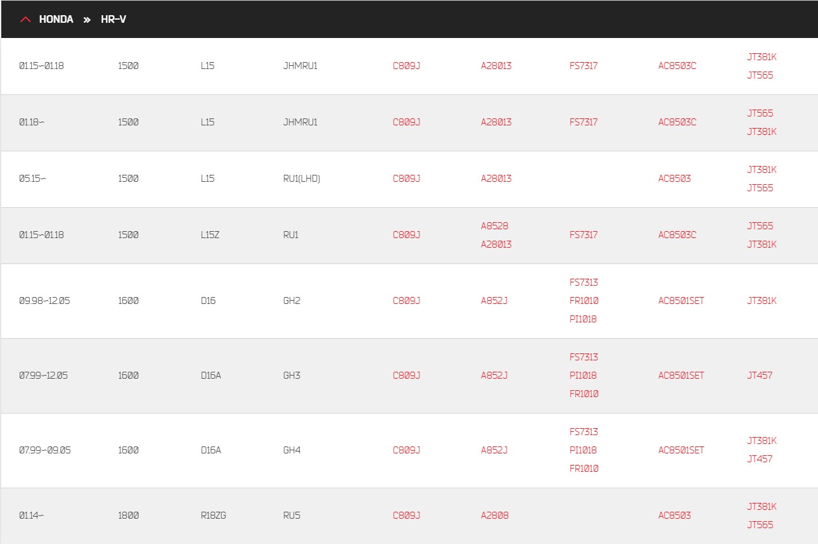This screenshot has width=818, height=544.
Task: Open AC8503C in the 01.18~ row
Action: tap(677, 122)
